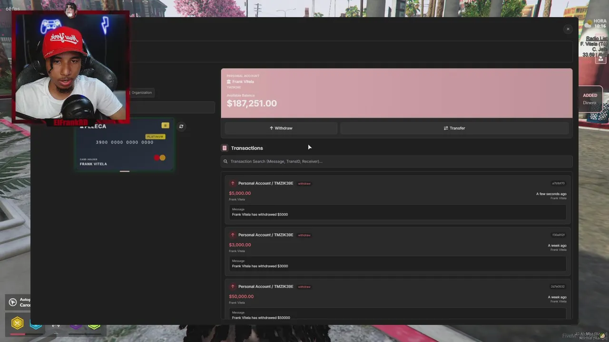The image size is (609, 342).
Task: Click the Transactions list icon
Action: tap(225, 148)
